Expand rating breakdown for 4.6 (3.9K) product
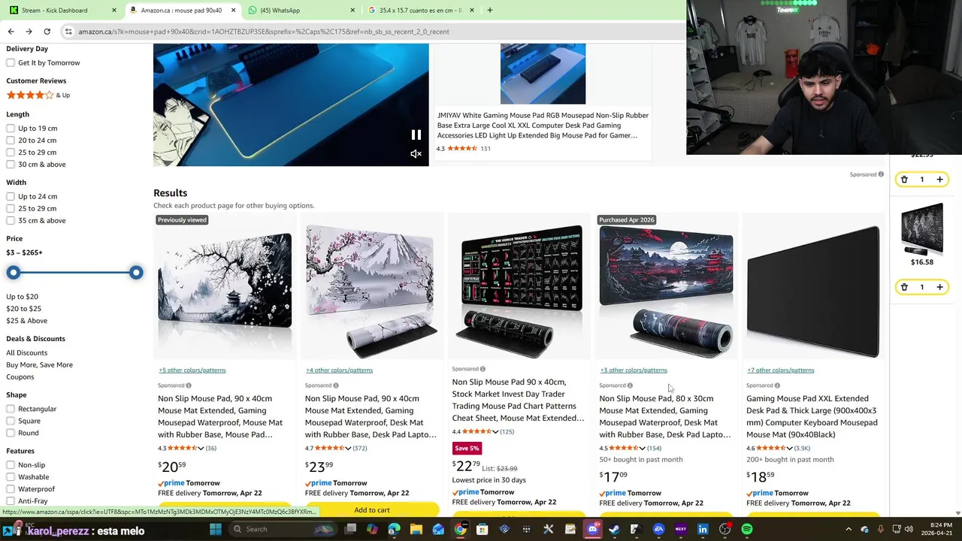 tap(790, 449)
